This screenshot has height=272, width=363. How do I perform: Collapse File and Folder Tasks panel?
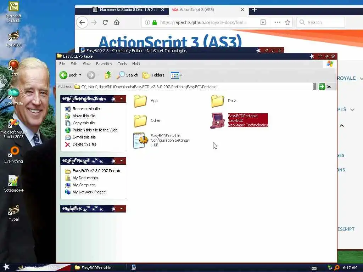[x=121, y=99]
